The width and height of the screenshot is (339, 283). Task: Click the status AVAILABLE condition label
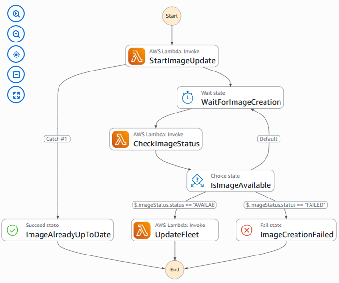point(174,205)
